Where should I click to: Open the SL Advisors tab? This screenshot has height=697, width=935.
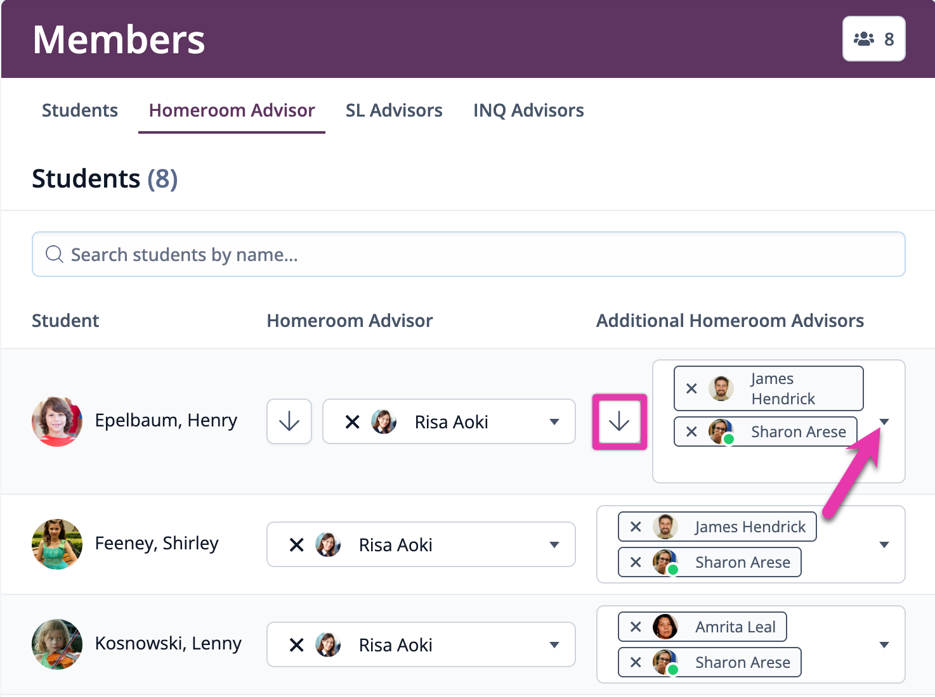point(394,110)
